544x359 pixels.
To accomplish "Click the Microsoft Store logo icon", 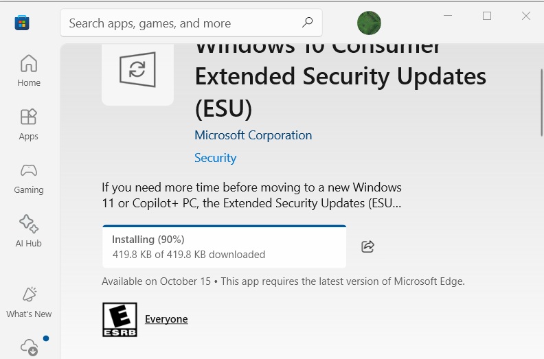I will (22, 23).
